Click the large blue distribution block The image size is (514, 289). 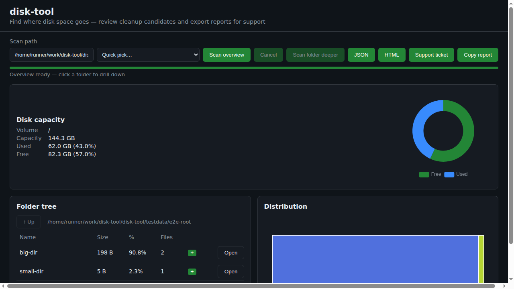(375, 259)
